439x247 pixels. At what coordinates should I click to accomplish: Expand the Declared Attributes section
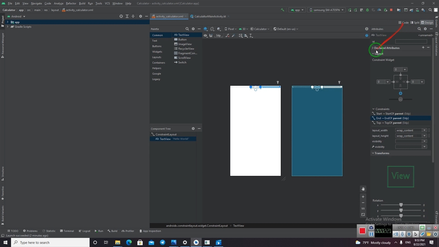point(373,48)
